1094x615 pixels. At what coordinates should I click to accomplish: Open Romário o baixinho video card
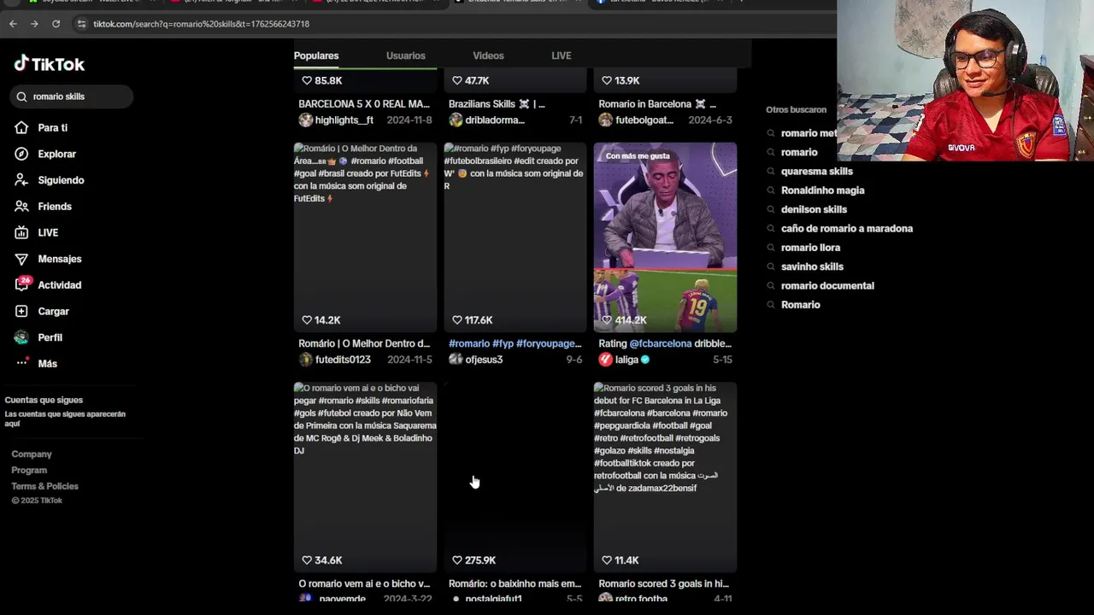tap(515, 477)
